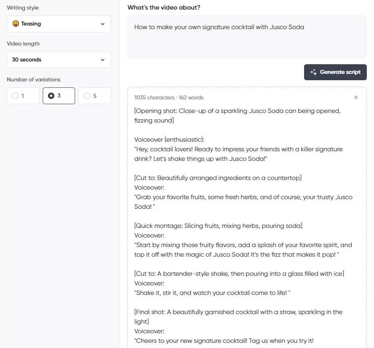This screenshot has width=374, height=348.
Task: Click the '[Cut to: Beautifully arranged ingredients' line
Action: point(218,178)
